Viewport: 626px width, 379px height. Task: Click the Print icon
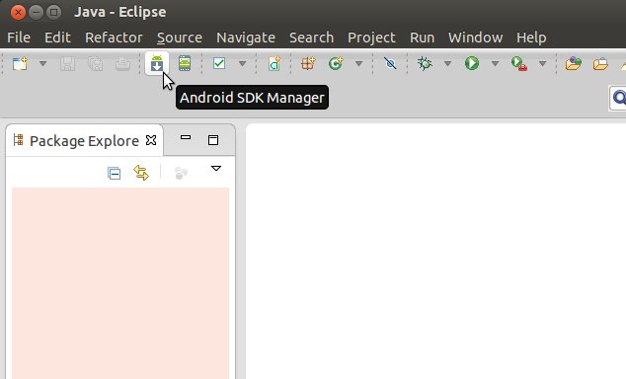click(122, 64)
